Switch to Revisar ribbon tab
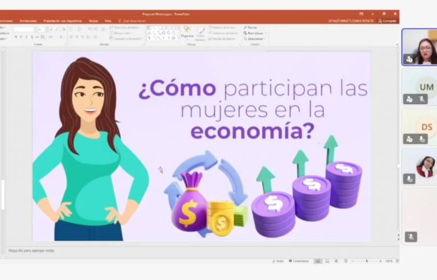 pyautogui.click(x=94, y=21)
